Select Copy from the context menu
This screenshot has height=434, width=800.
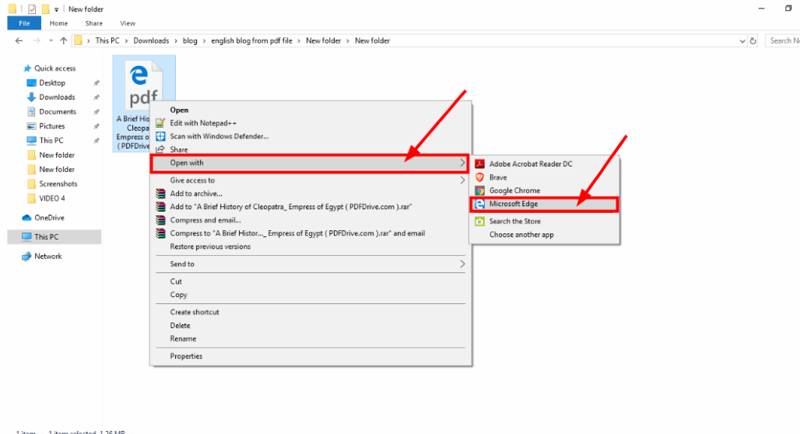178,295
